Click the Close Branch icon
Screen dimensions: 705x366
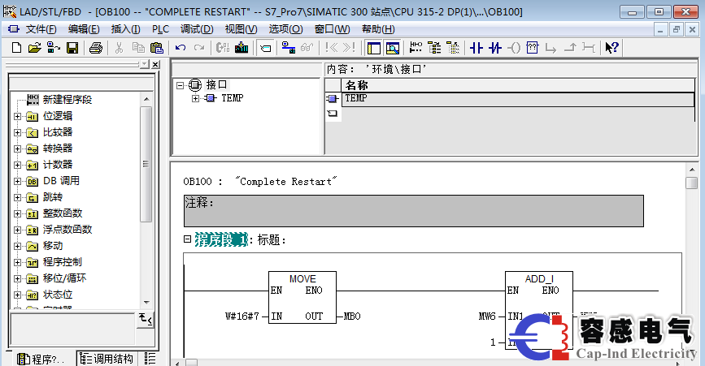pos(570,48)
